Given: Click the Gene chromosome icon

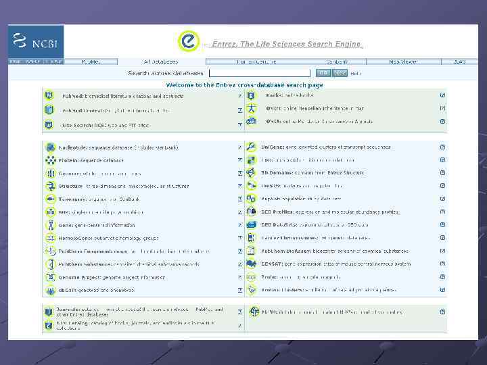Looking at the screenshot, I should click(50, 225).
